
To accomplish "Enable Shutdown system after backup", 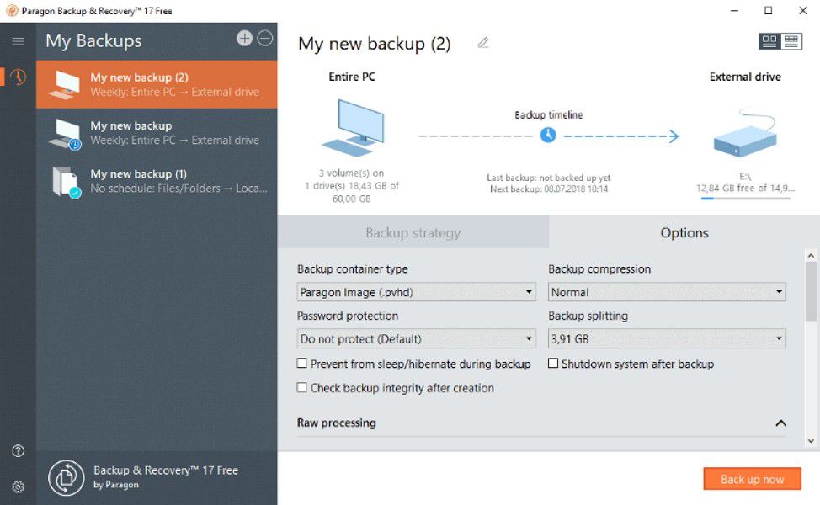I will (553, 363).
